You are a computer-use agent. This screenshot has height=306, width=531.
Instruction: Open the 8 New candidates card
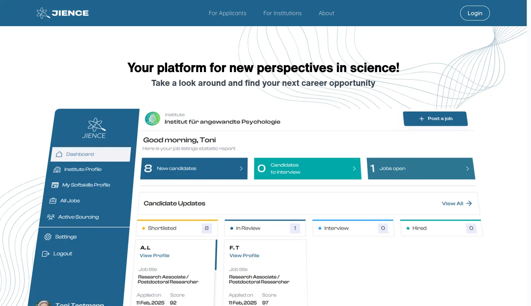[194, 169]
